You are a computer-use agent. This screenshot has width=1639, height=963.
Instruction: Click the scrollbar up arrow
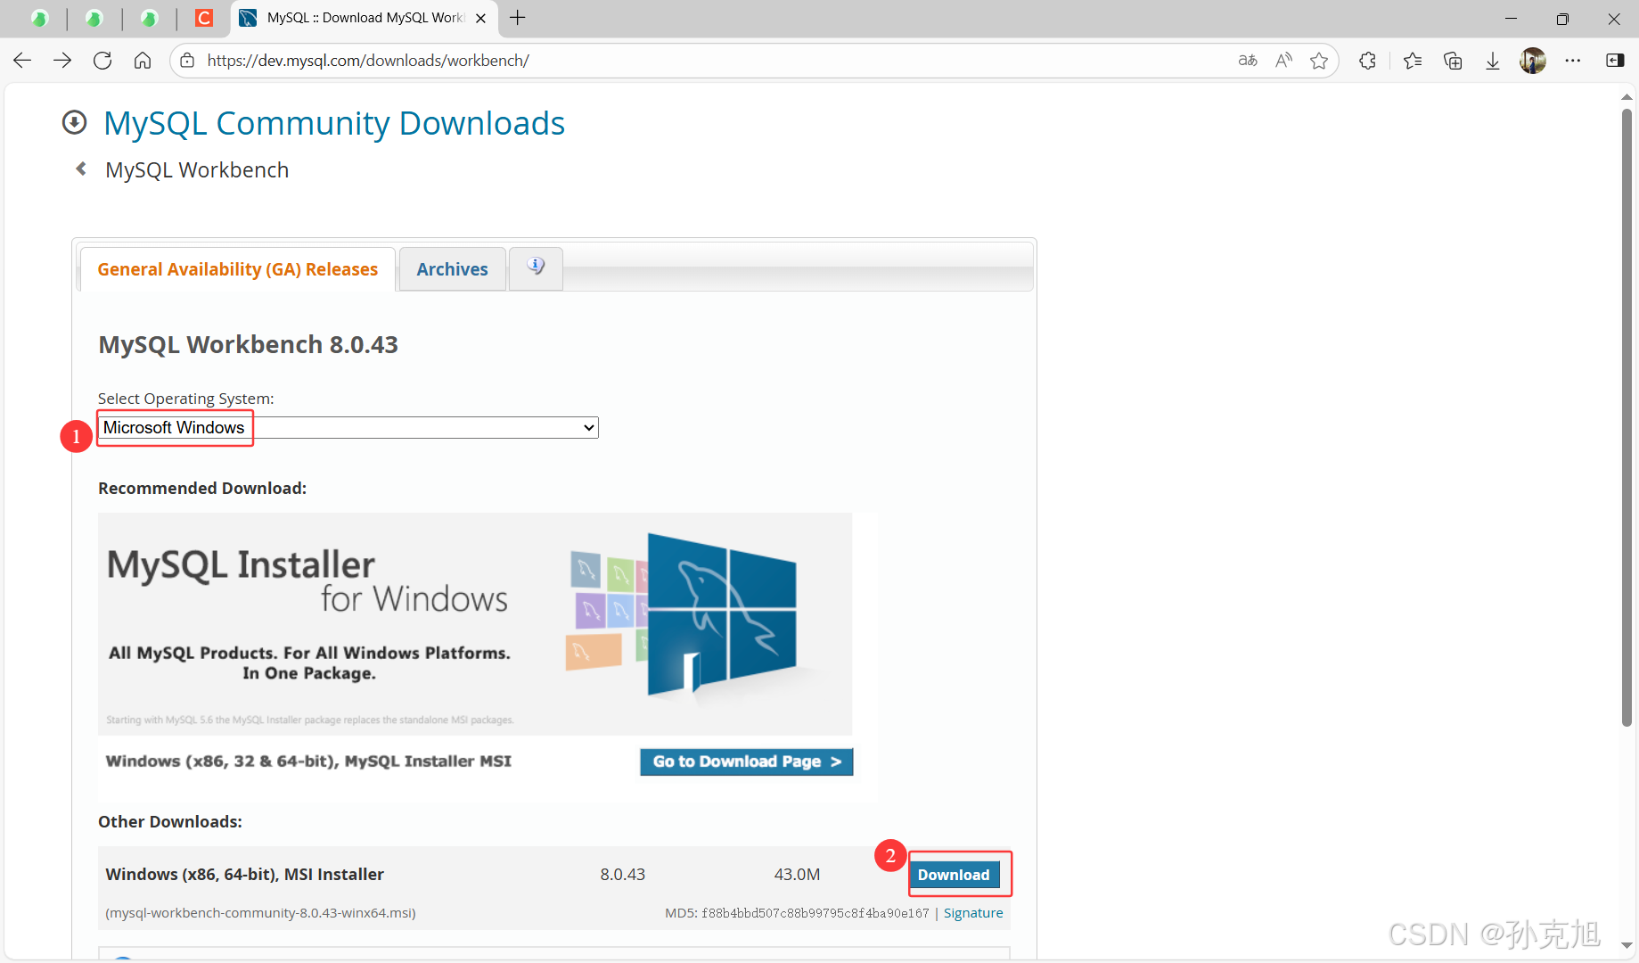click(1627, 95)
